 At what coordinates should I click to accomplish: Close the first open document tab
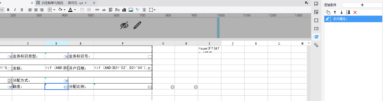32,3
